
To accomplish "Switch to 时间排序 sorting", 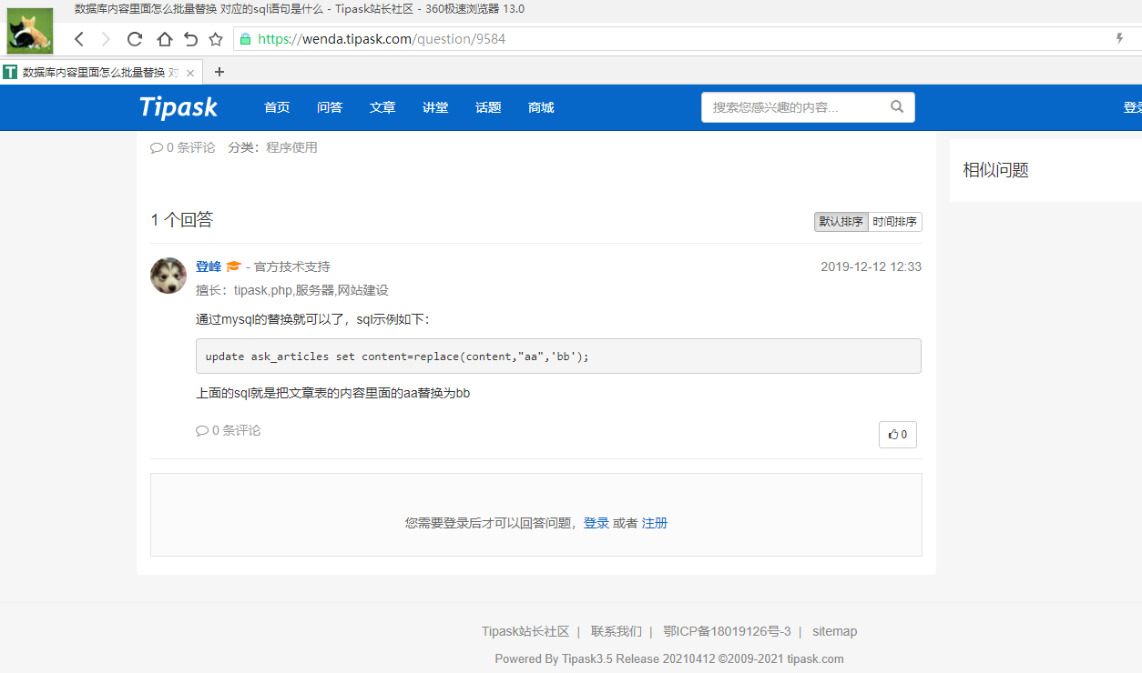I will [x=894, y=222].
